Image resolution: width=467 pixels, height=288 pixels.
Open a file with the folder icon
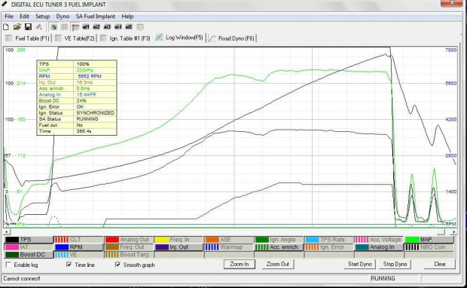[x=17, y=27]
